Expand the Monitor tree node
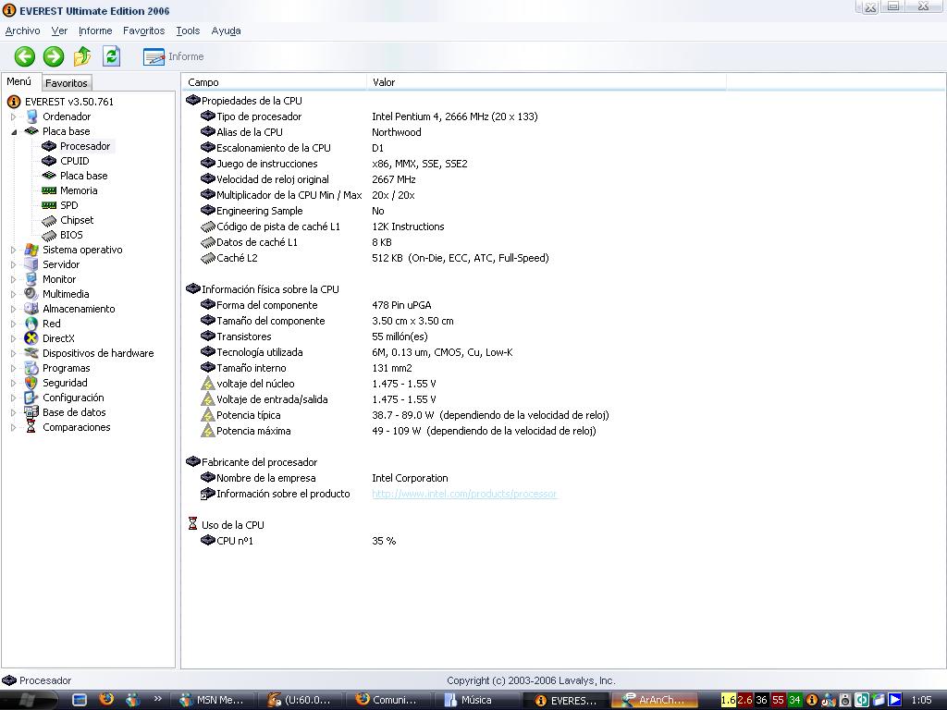The width and height of the screenshot is (947, 710). click(x=13, y=279)
